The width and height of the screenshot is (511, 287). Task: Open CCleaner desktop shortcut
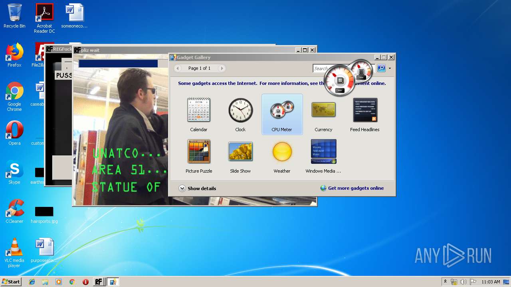click(14, 211)
